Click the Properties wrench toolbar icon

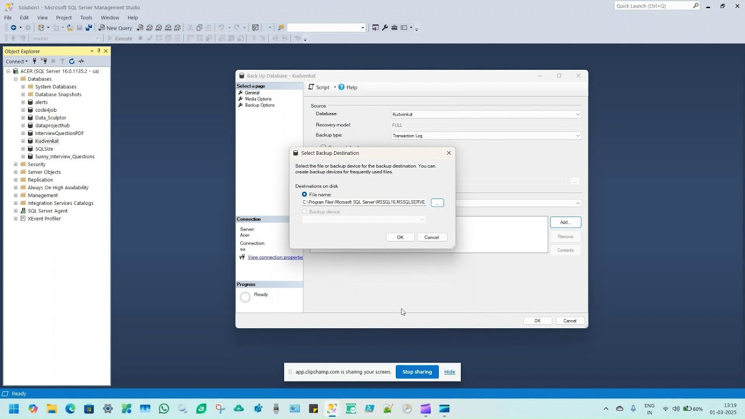385,28
